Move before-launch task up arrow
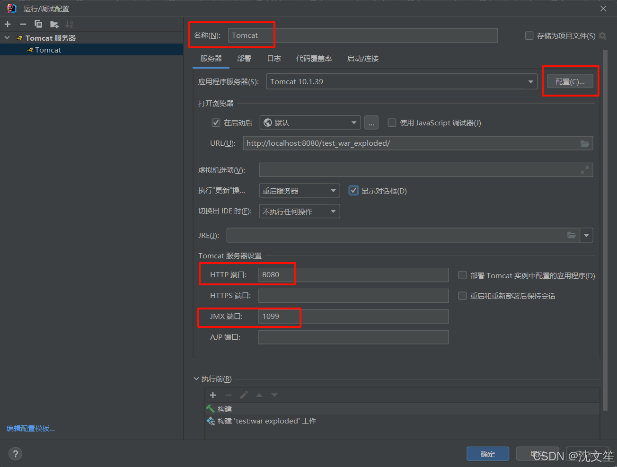 [259, 395]
